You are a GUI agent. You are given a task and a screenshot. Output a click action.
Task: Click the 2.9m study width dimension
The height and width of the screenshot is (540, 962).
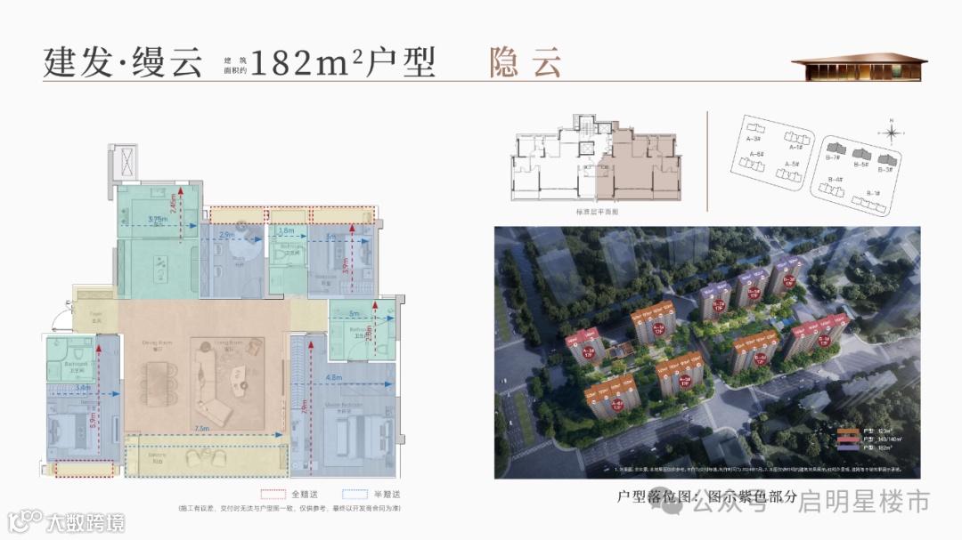click(x=226, y=235)
